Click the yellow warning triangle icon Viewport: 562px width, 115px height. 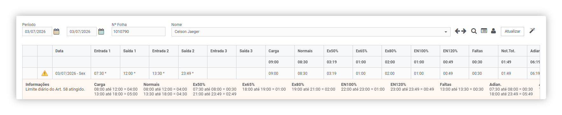pos(45,73)
